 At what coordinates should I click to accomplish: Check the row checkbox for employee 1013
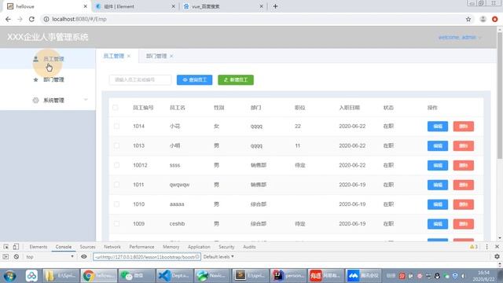pyautogui.click(x=117, y=145)
